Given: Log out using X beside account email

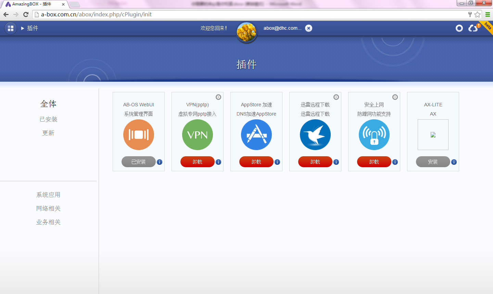Looking at the screenshot, I should [309, 28].
